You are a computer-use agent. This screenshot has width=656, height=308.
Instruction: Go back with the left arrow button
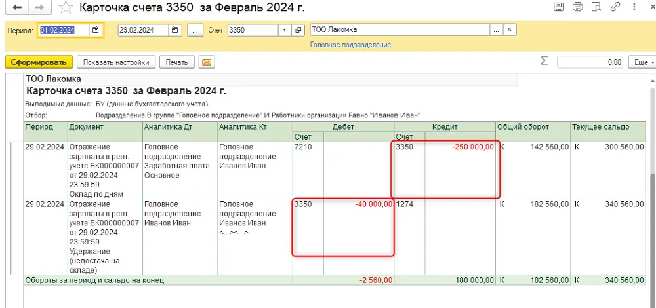point(17,7)
